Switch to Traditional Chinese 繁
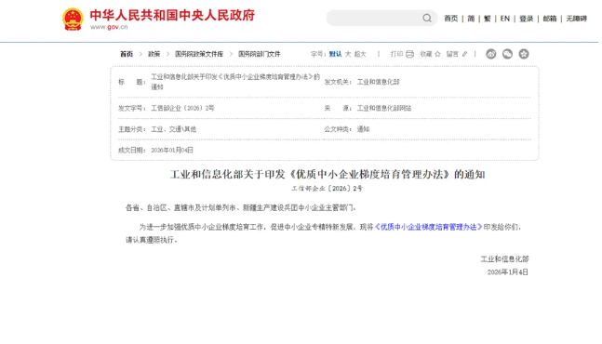The height and width of the screenshot is (344, 602). (x=488, y=19)
